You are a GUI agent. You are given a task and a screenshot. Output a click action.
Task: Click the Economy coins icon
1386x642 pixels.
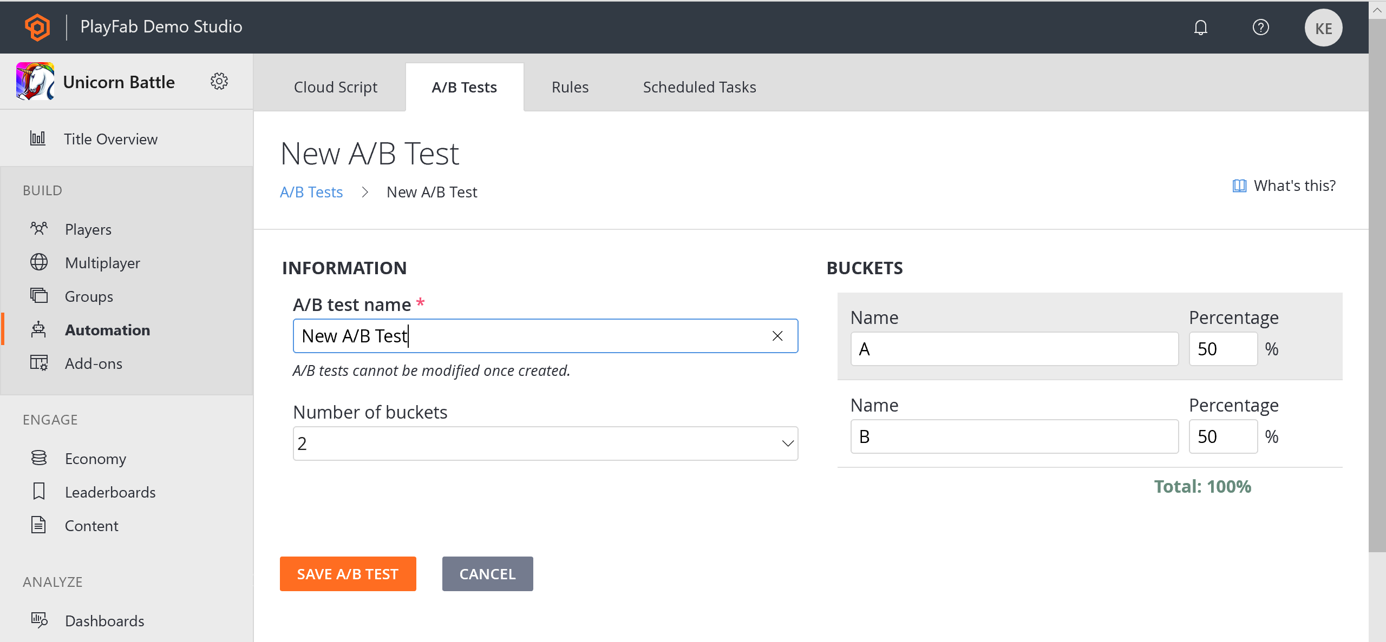click(x=39, y=458)
